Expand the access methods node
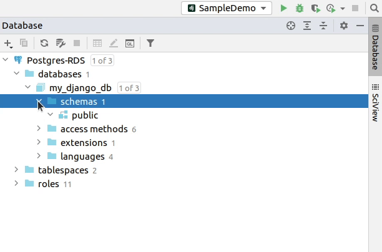This screenshot has width=382, height=252. click(39, 128)
